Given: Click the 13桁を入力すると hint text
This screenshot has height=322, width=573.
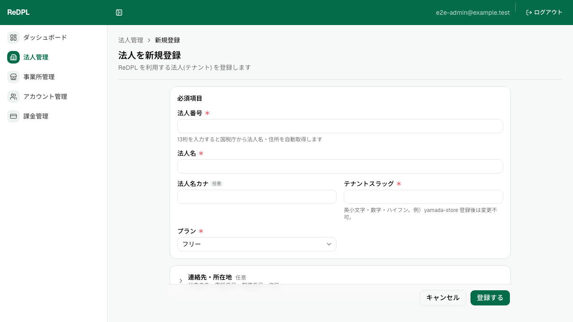Looking at the screenshot, I should [250, 139].
